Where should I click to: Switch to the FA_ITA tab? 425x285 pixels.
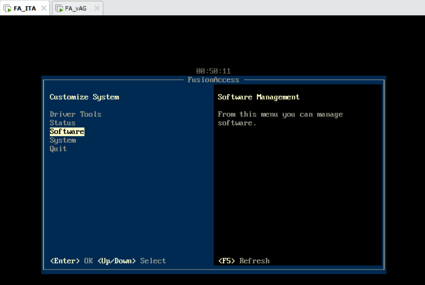[25, 8]
